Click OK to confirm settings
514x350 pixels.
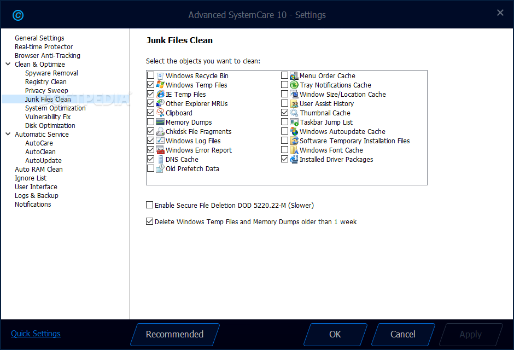pos(335,334)
